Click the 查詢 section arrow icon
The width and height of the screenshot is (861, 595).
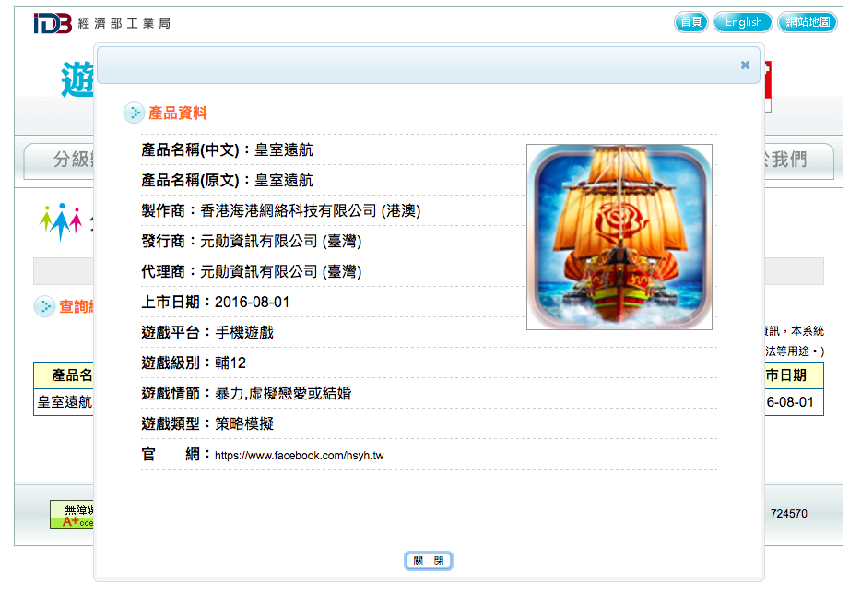click(44, 306)
